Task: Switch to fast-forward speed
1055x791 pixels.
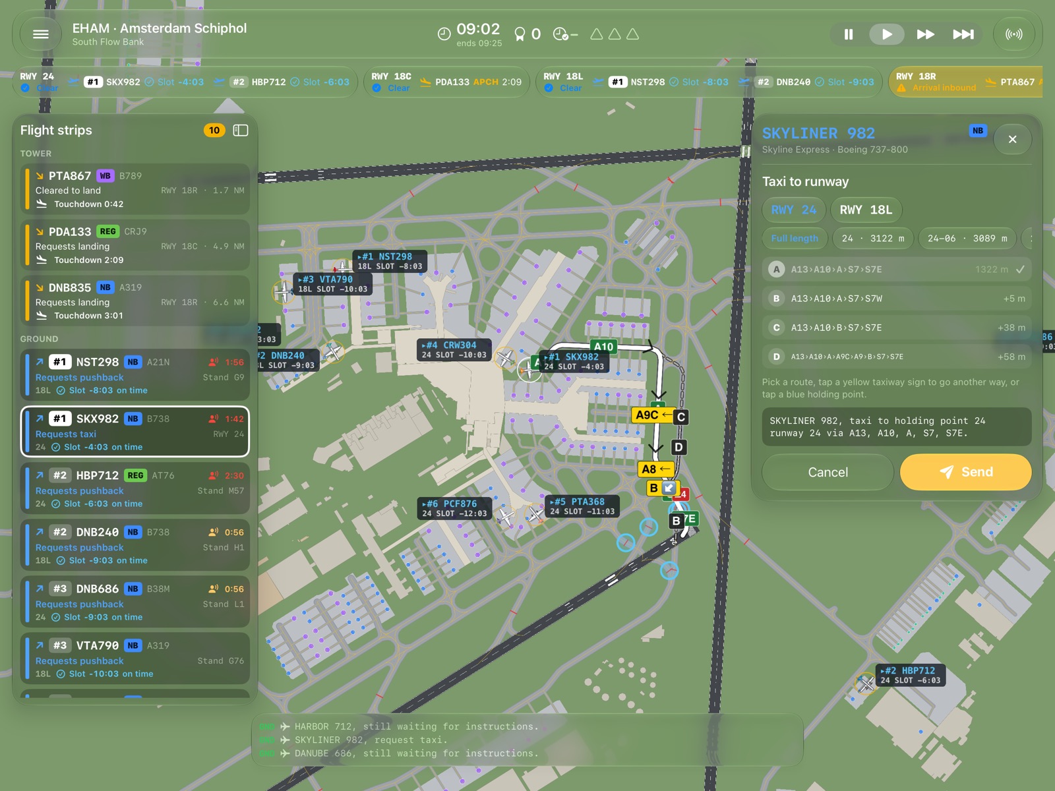Action: coord(925,34)
